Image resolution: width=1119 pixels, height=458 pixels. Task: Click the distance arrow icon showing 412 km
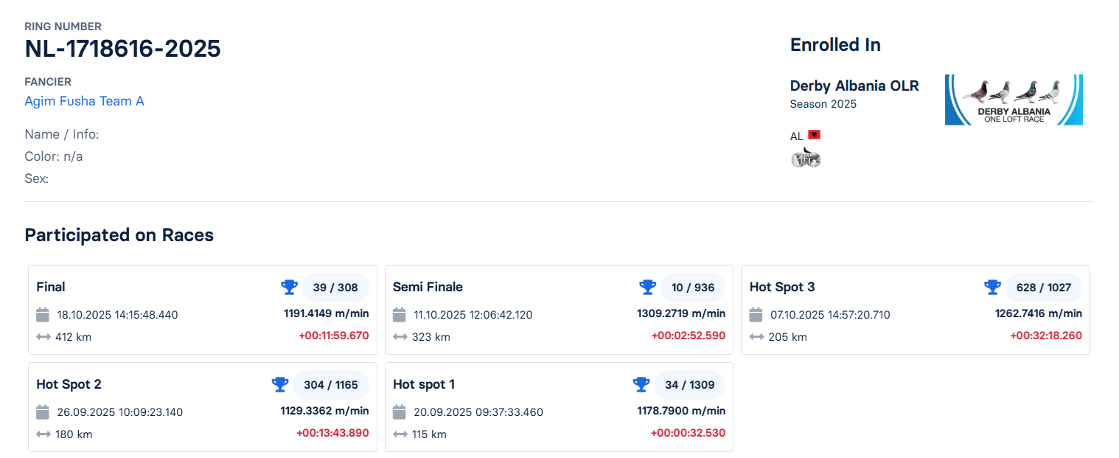tap(42, 336)
